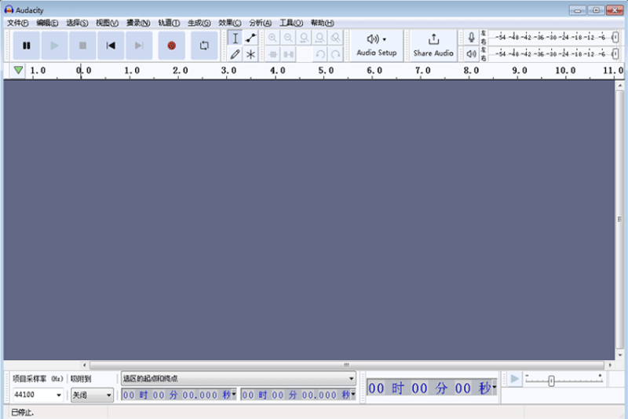
Task: Open the Audio Setup dropdown
Action: click(x=377, y=46)
